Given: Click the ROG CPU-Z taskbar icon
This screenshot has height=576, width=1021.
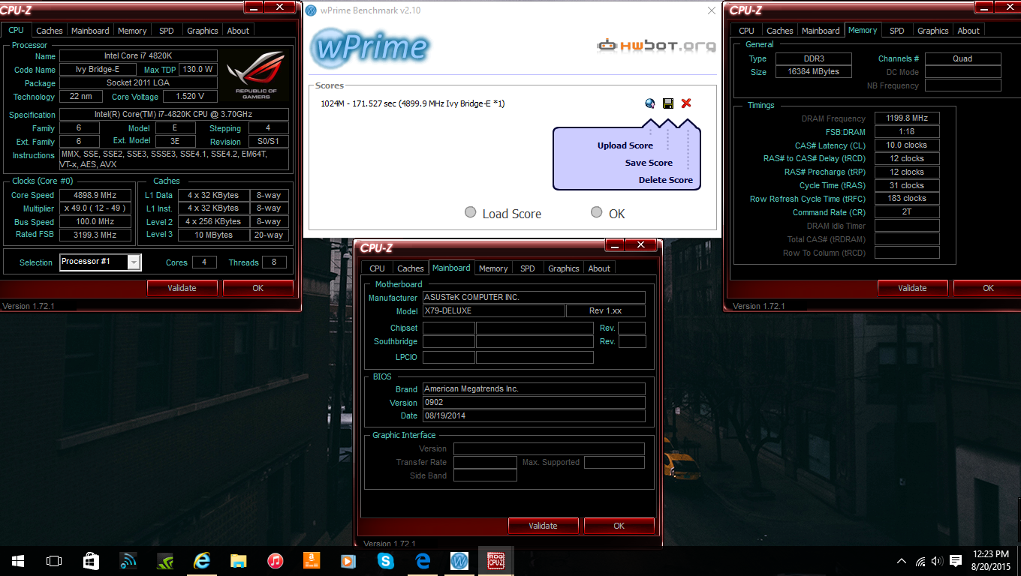Looking at the screenshot, I should (496, 560).
